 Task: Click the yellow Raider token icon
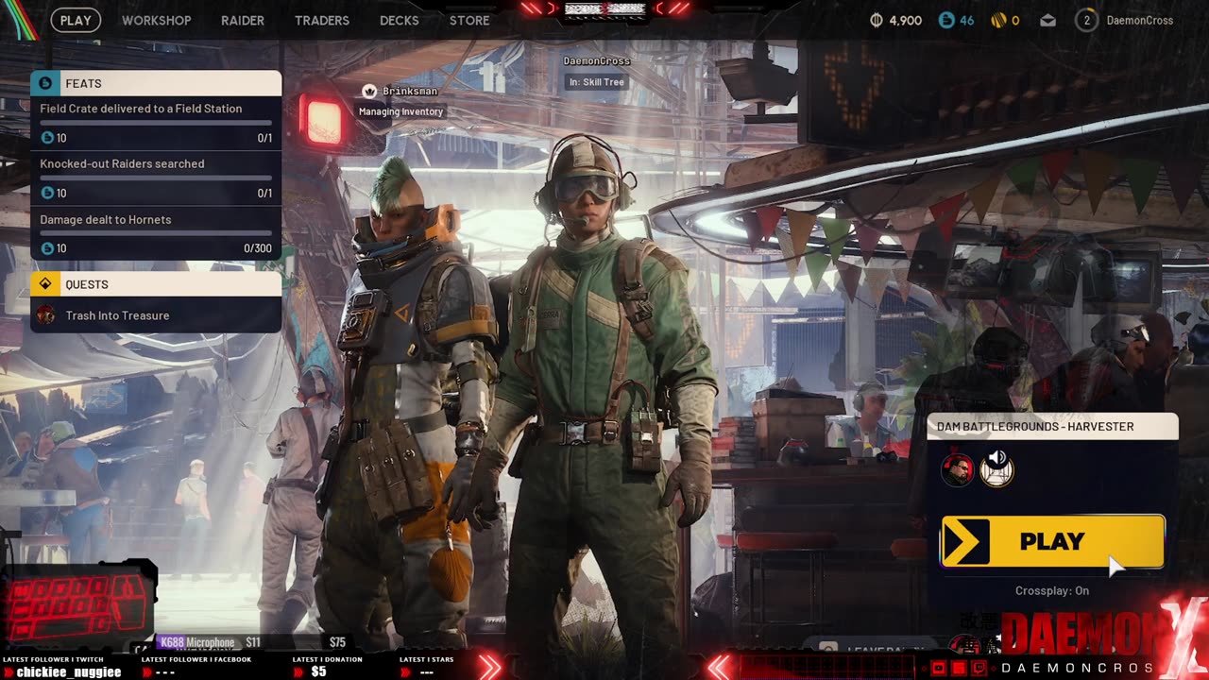(997, 20)
